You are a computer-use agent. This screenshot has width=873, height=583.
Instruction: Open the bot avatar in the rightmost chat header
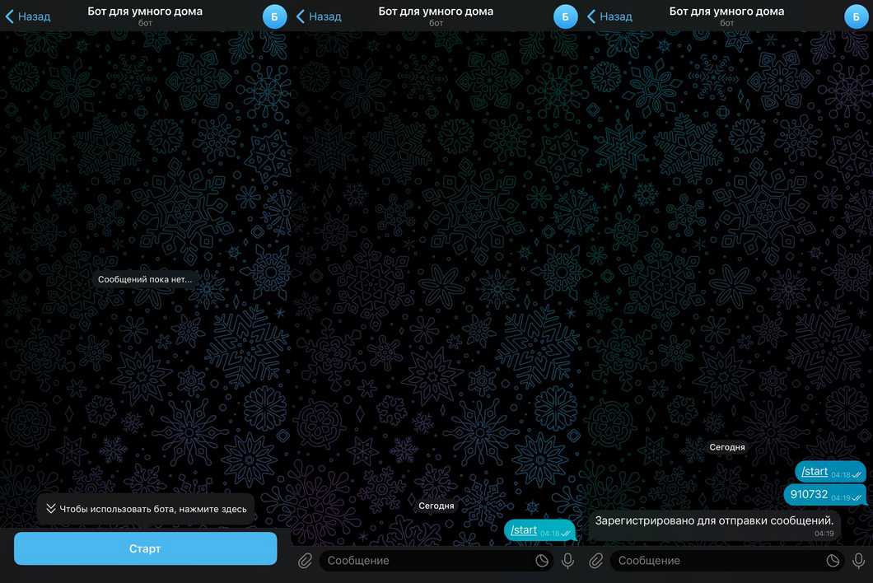click(x=856, y=16)
